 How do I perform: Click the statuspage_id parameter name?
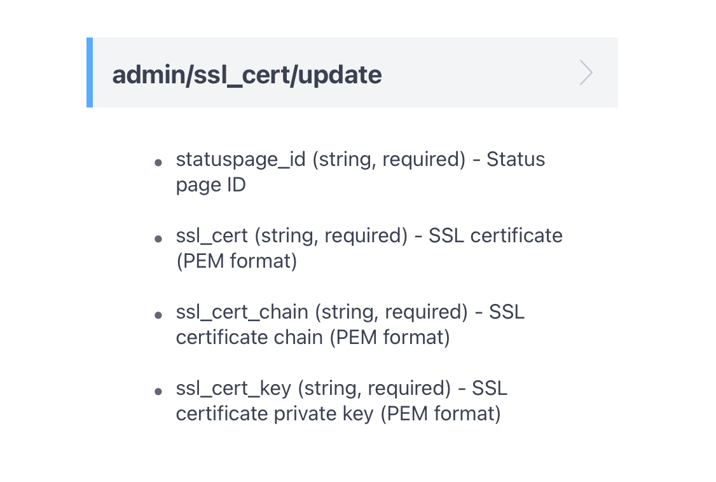click(240, 159)
